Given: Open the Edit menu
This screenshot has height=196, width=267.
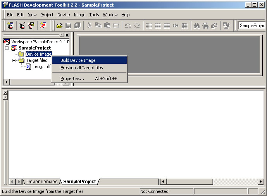Looking at the screenshot, I should [x=21, y=15].
